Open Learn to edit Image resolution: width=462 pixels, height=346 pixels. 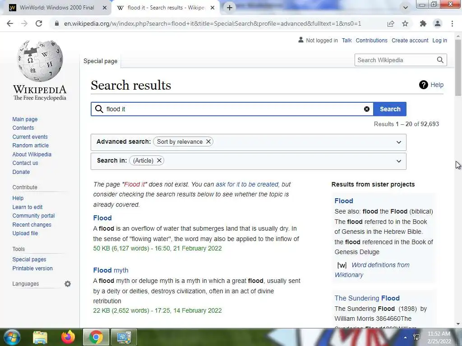point(28,207)
